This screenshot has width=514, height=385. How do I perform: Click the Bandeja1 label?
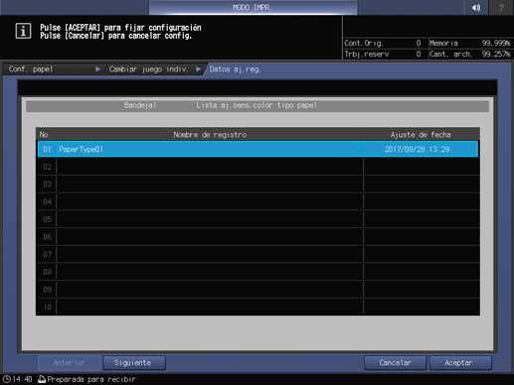(x=140, y=105)
